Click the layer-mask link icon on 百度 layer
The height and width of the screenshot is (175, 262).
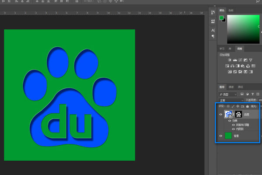tap(234, 114)
